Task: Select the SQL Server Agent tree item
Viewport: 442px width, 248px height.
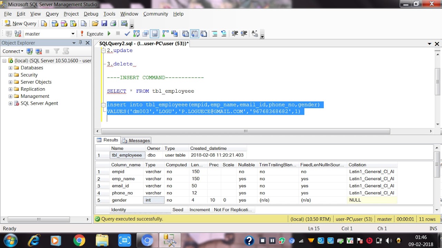Action: (39, 103)
